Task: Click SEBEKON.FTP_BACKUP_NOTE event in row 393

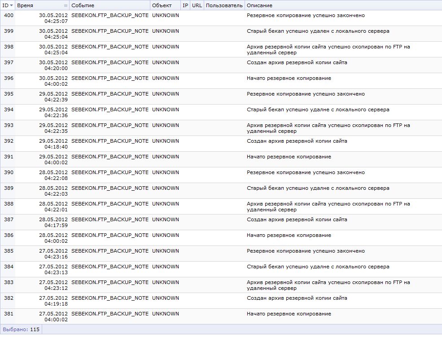Action: 109,125
